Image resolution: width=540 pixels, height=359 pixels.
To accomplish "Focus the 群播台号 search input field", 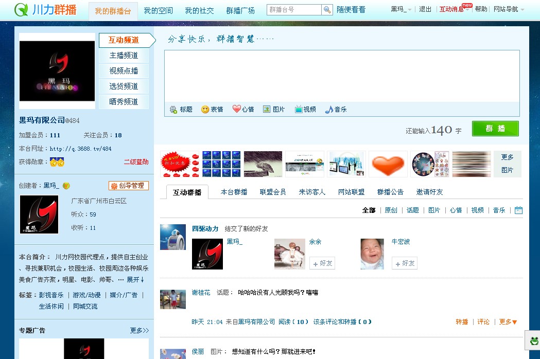I will pyautogui.click(x=294, y=10).
